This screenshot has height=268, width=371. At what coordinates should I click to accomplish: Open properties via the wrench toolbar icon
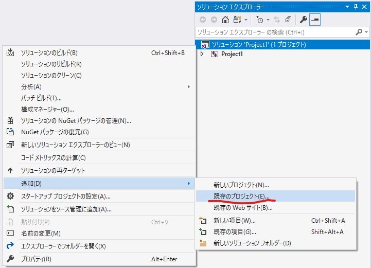(303, 20)
